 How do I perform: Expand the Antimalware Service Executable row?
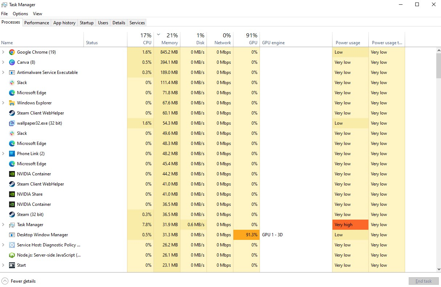[x=3, y=72]
